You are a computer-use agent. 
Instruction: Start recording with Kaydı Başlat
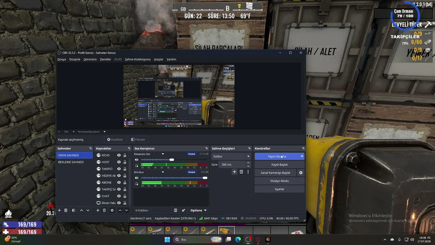coord(279,165)
